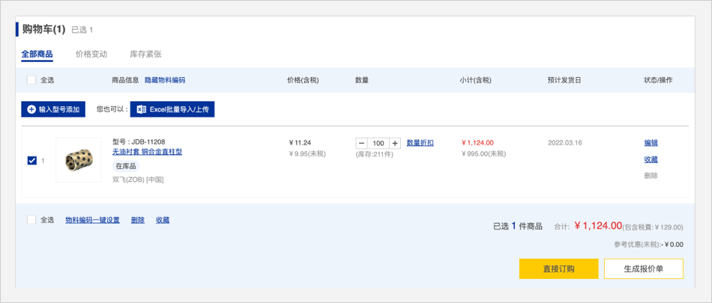
Task: Decrease quantity with the minus button
Action: click(x=361, y=143)
